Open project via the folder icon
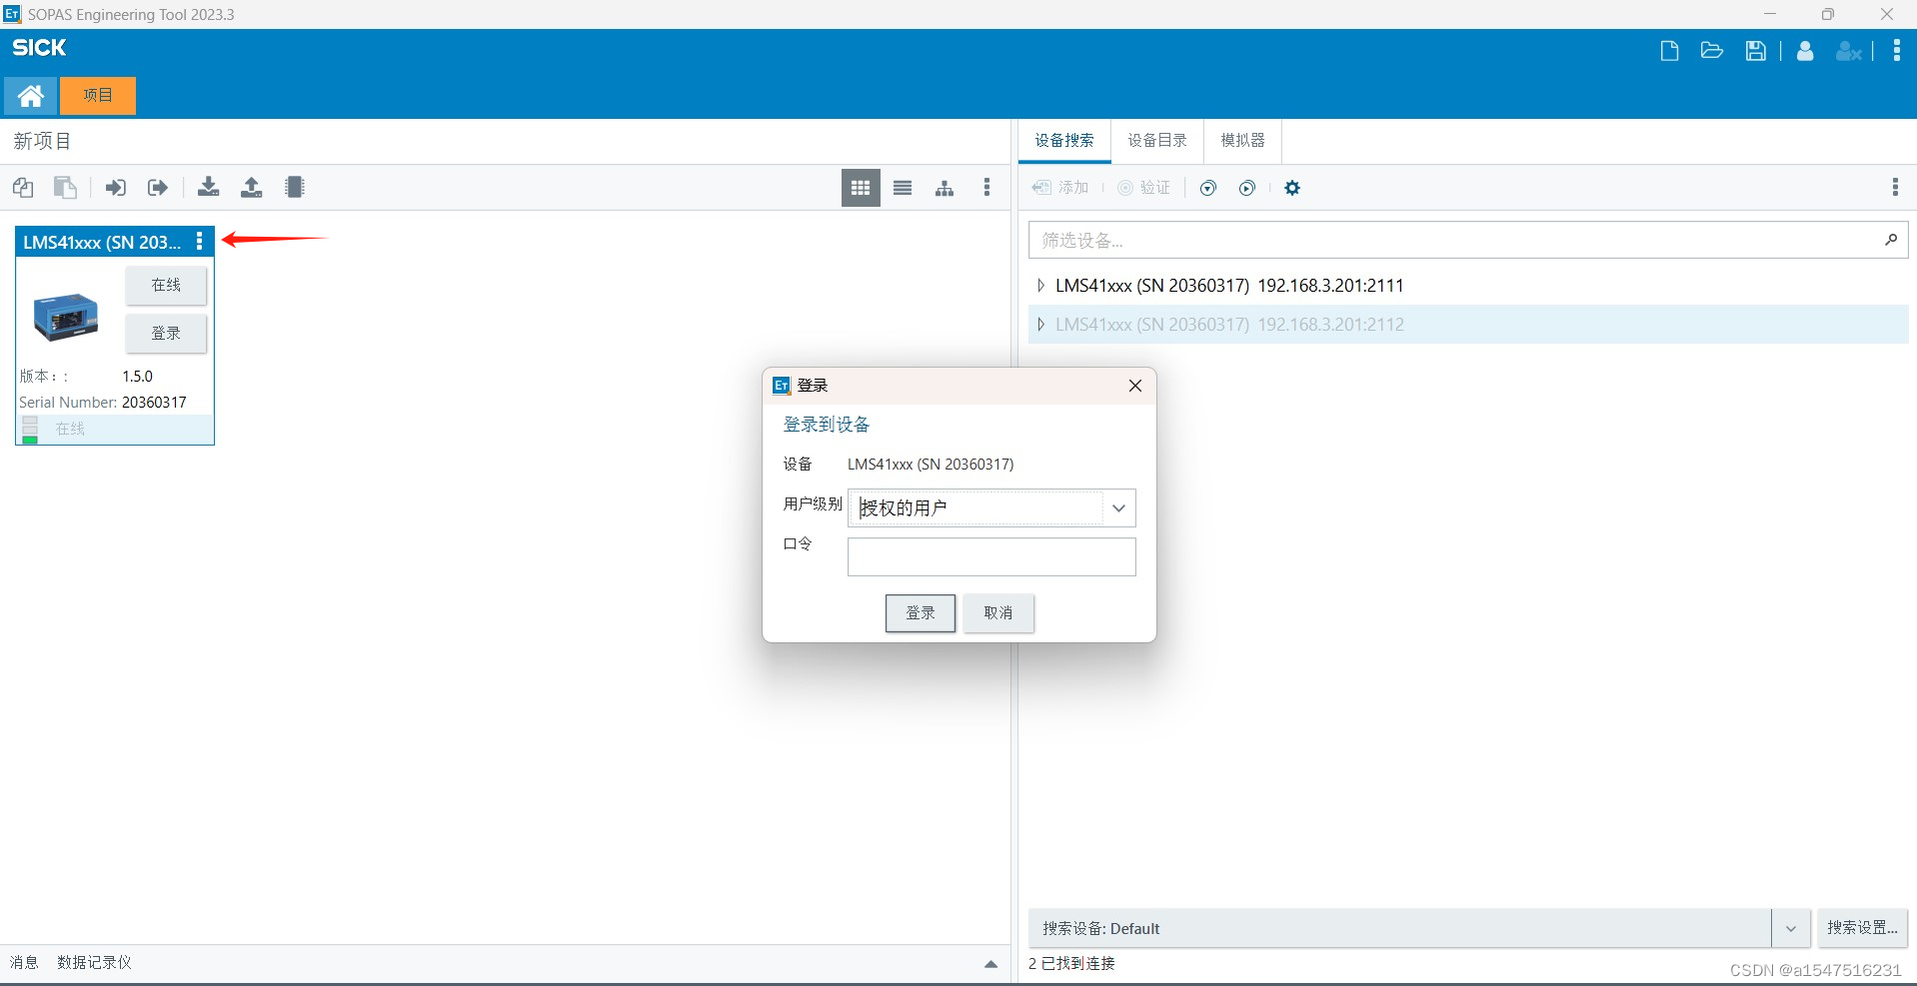Viewport: 1917px width, 986px height. coord(1712,51)
